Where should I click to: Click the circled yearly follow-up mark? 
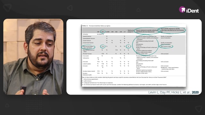[x=128, y=46]
